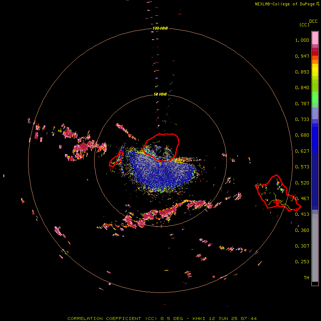Click the 1.000 scale value

[x=302, y=40]
